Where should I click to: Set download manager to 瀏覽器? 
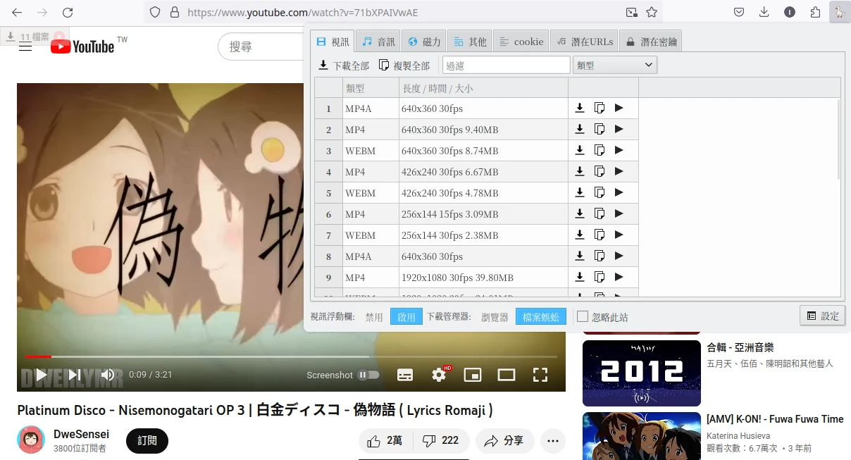[495, 317]
